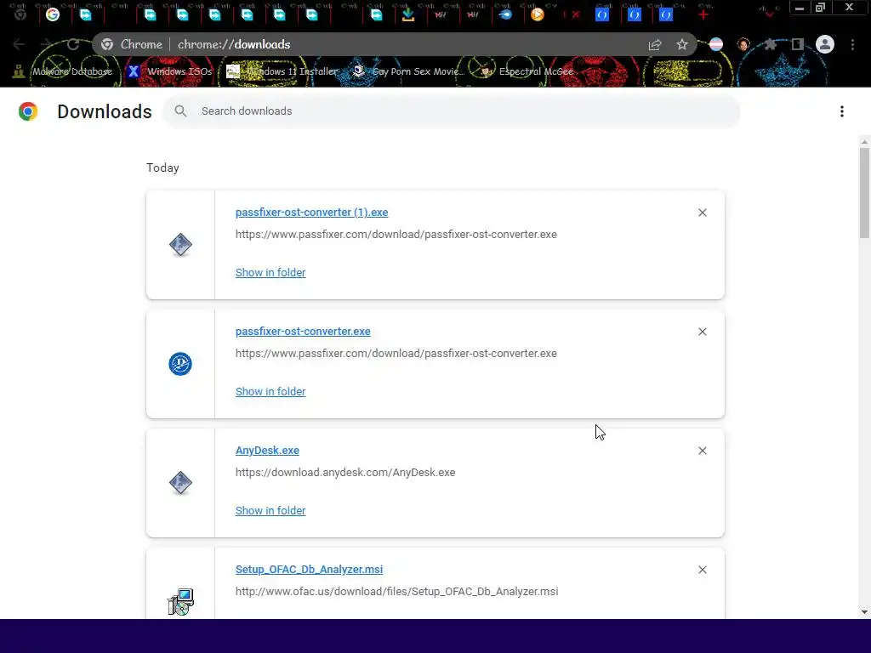The image size is (871, 653).
Task: Reload the downloads page
Action: [x=73, y=44]
